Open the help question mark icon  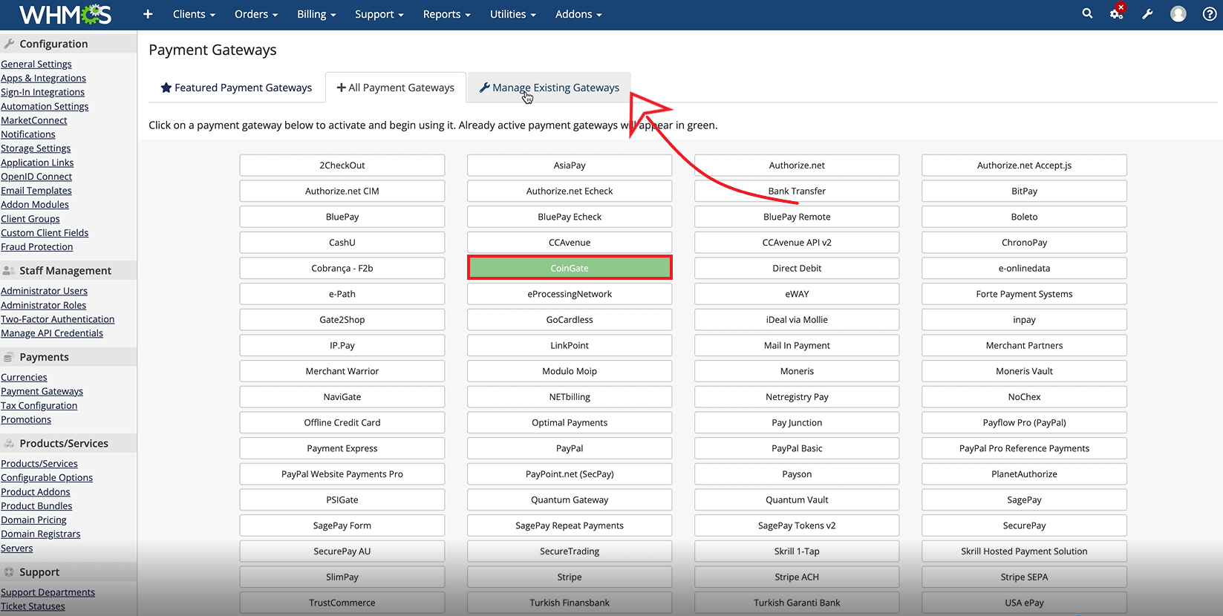[x=1210, y=14]
